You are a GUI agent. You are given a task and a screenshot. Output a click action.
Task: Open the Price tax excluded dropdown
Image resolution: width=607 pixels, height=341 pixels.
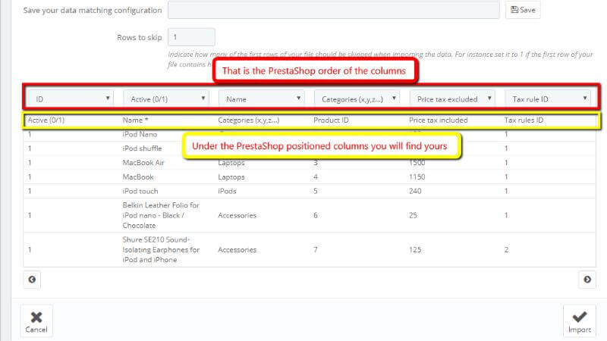452,99
